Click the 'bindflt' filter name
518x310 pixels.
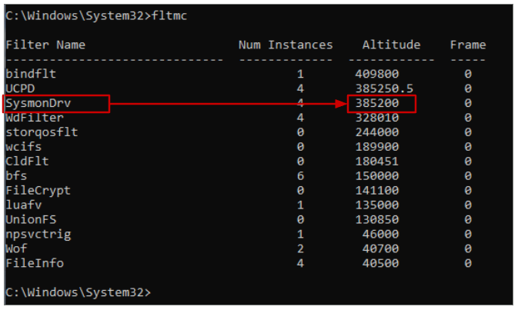pyautogui.click(x=31, y=74)
